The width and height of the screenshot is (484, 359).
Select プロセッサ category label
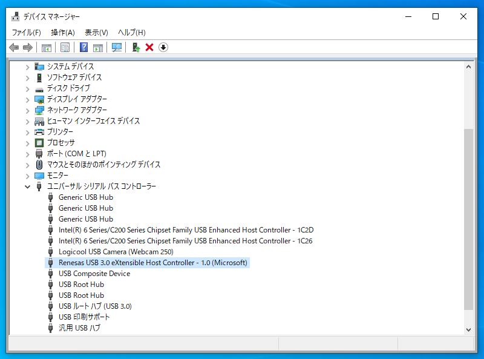point(60,143)
